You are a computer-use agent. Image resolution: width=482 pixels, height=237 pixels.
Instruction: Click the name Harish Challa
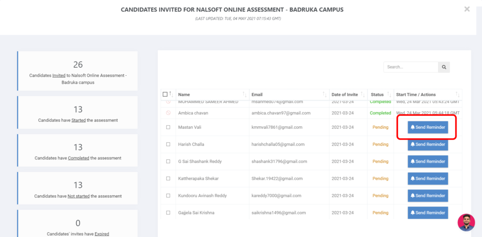tap(191, 144)
